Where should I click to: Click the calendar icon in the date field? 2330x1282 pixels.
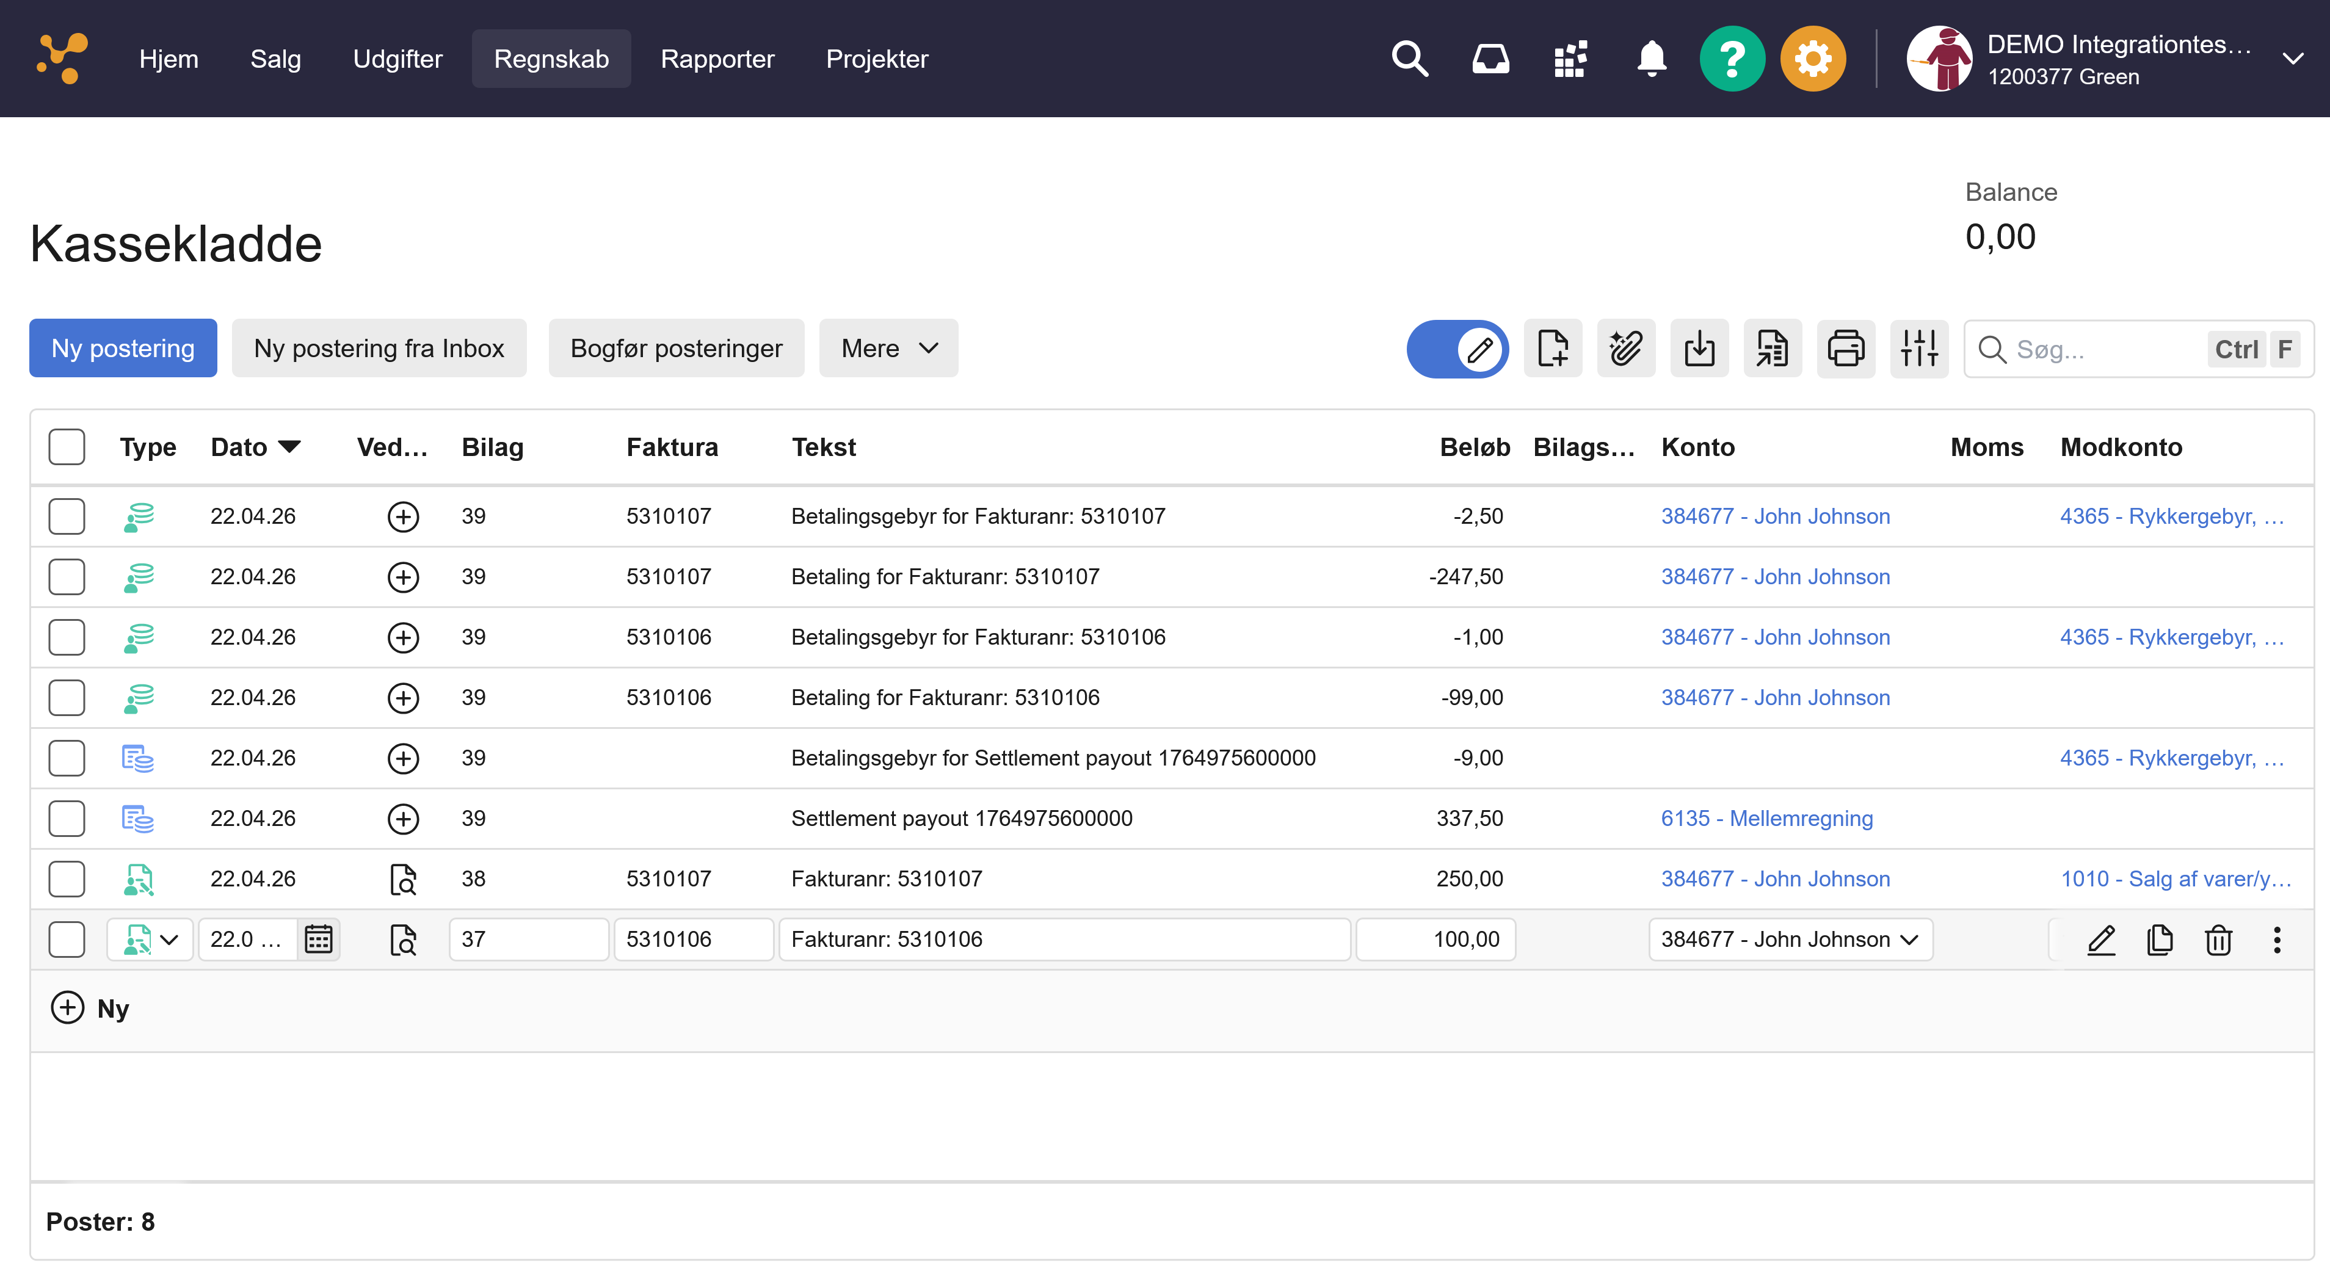pyautogui.click(x=318, y=940)
